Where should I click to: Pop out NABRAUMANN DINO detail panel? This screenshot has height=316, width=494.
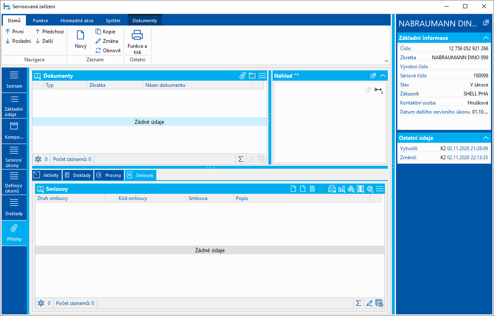[x=486, y=23]
